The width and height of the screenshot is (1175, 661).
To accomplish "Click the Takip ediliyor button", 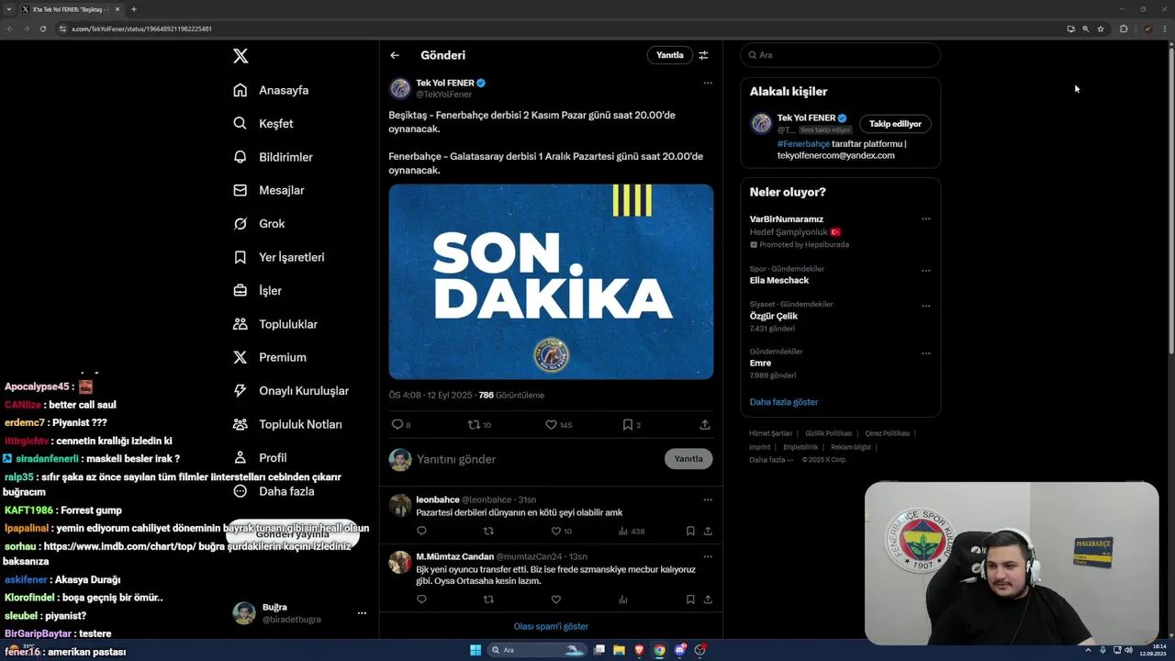I will 896,123.
